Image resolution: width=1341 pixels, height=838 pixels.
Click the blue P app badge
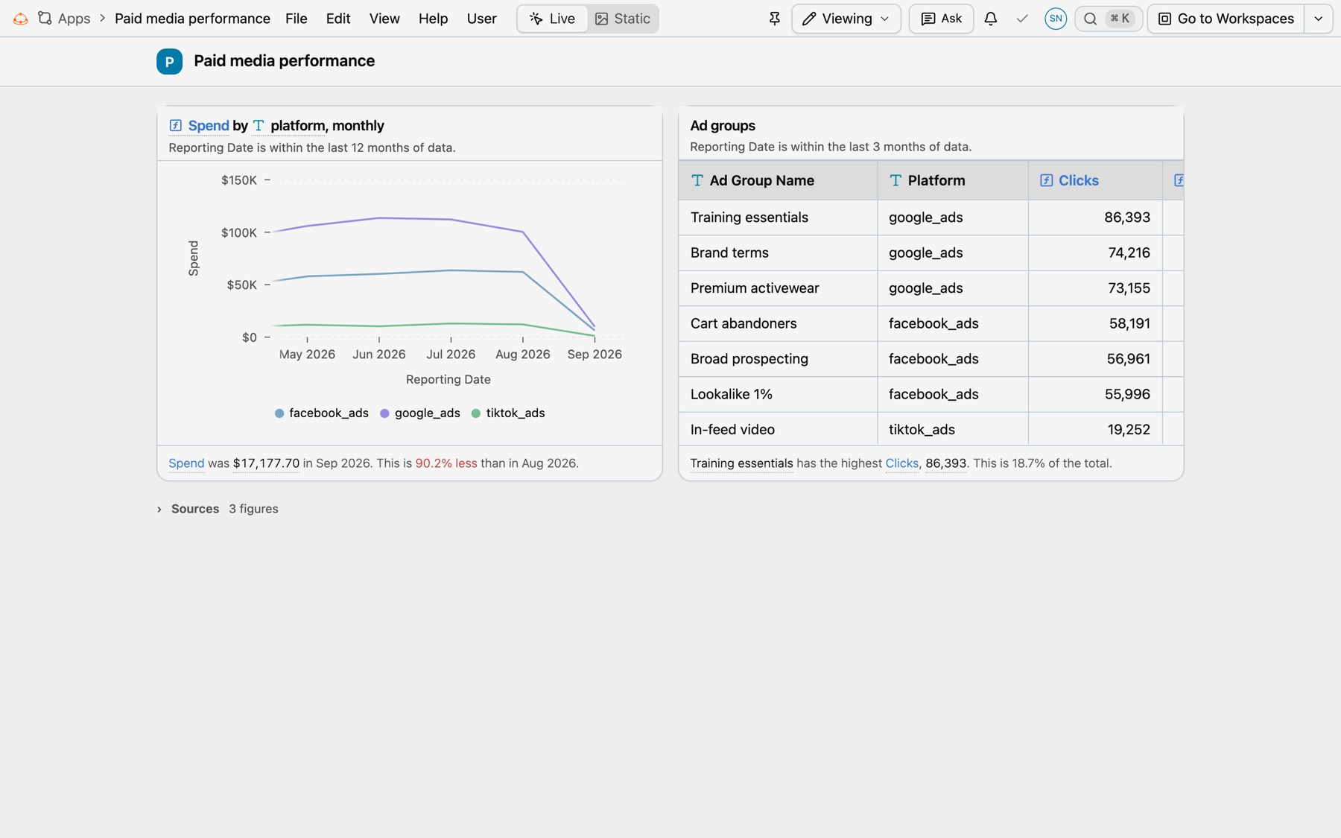tap(169, 61)
